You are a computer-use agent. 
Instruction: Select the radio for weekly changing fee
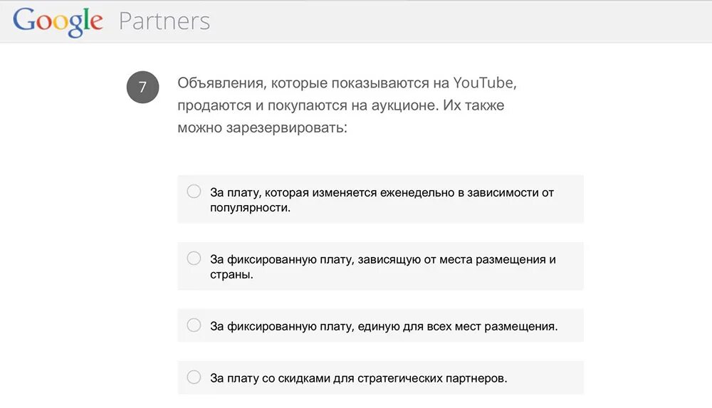194,192
